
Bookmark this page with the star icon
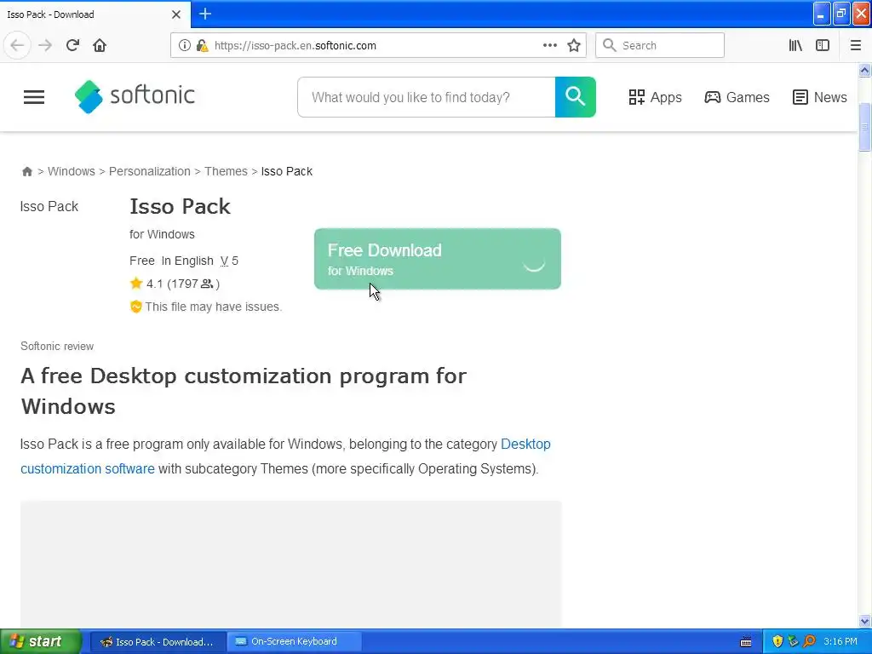pos(574,46)
